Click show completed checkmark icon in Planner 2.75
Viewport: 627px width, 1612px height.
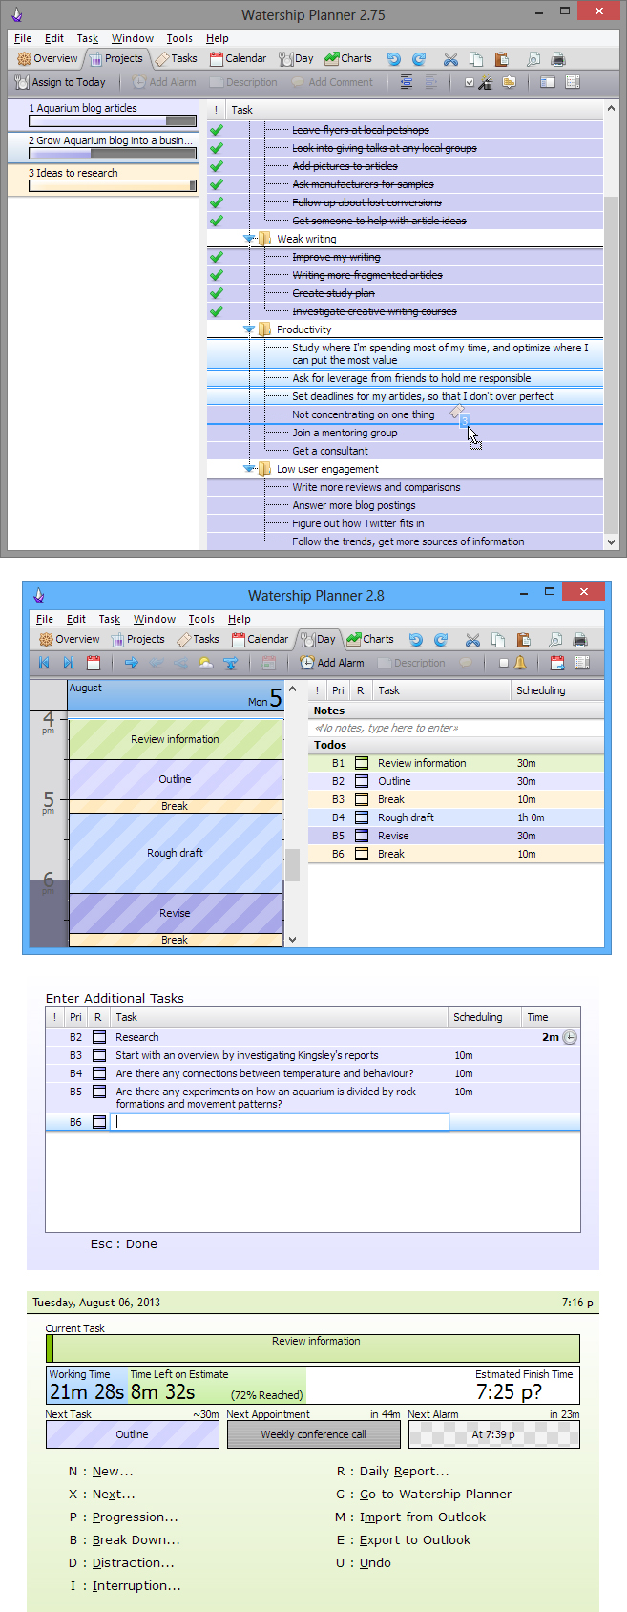click(470, 82)
